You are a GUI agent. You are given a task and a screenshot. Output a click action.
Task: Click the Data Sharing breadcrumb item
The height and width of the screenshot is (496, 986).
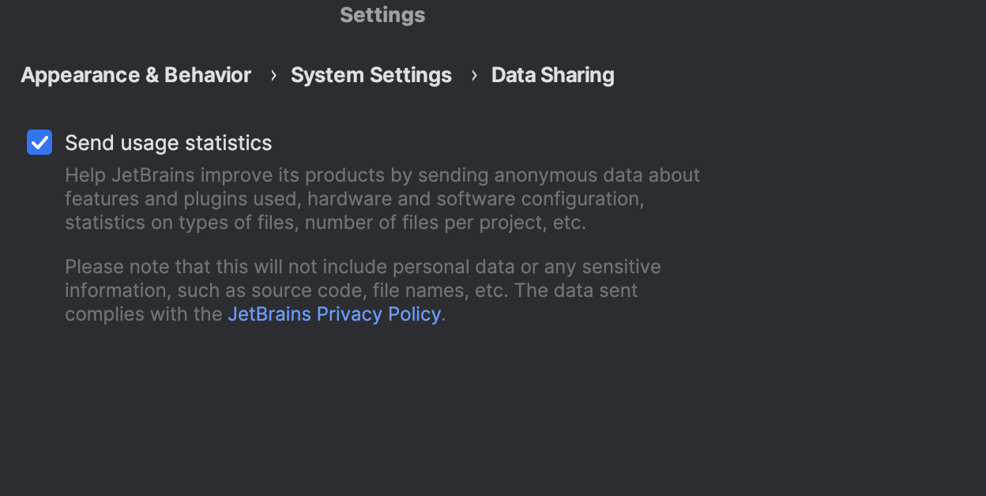[x=552, y=75]
